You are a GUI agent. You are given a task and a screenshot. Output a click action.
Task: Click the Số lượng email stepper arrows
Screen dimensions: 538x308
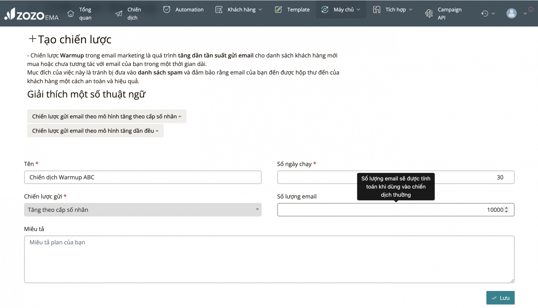point(506,210)
